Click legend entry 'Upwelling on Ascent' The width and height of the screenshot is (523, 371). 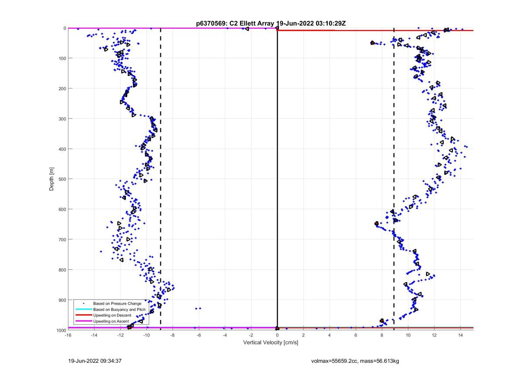tap(111, 321)
